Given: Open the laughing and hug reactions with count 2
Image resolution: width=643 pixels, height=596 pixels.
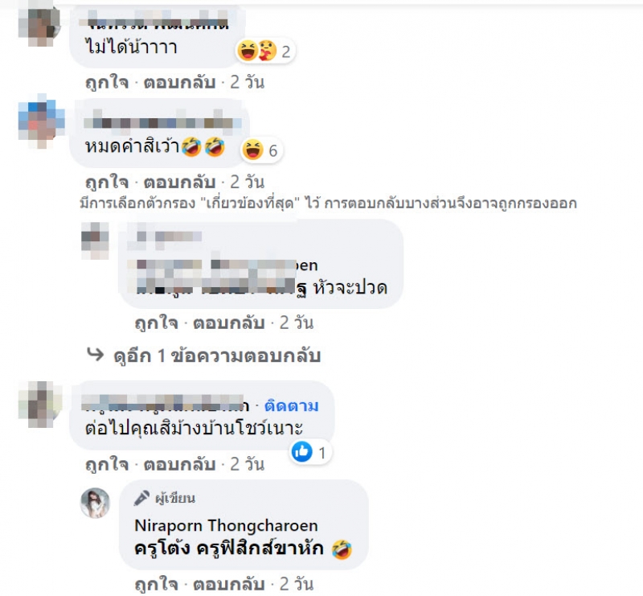Looking at the screenshot, I should pyautogui.click(x=265, y=51).
